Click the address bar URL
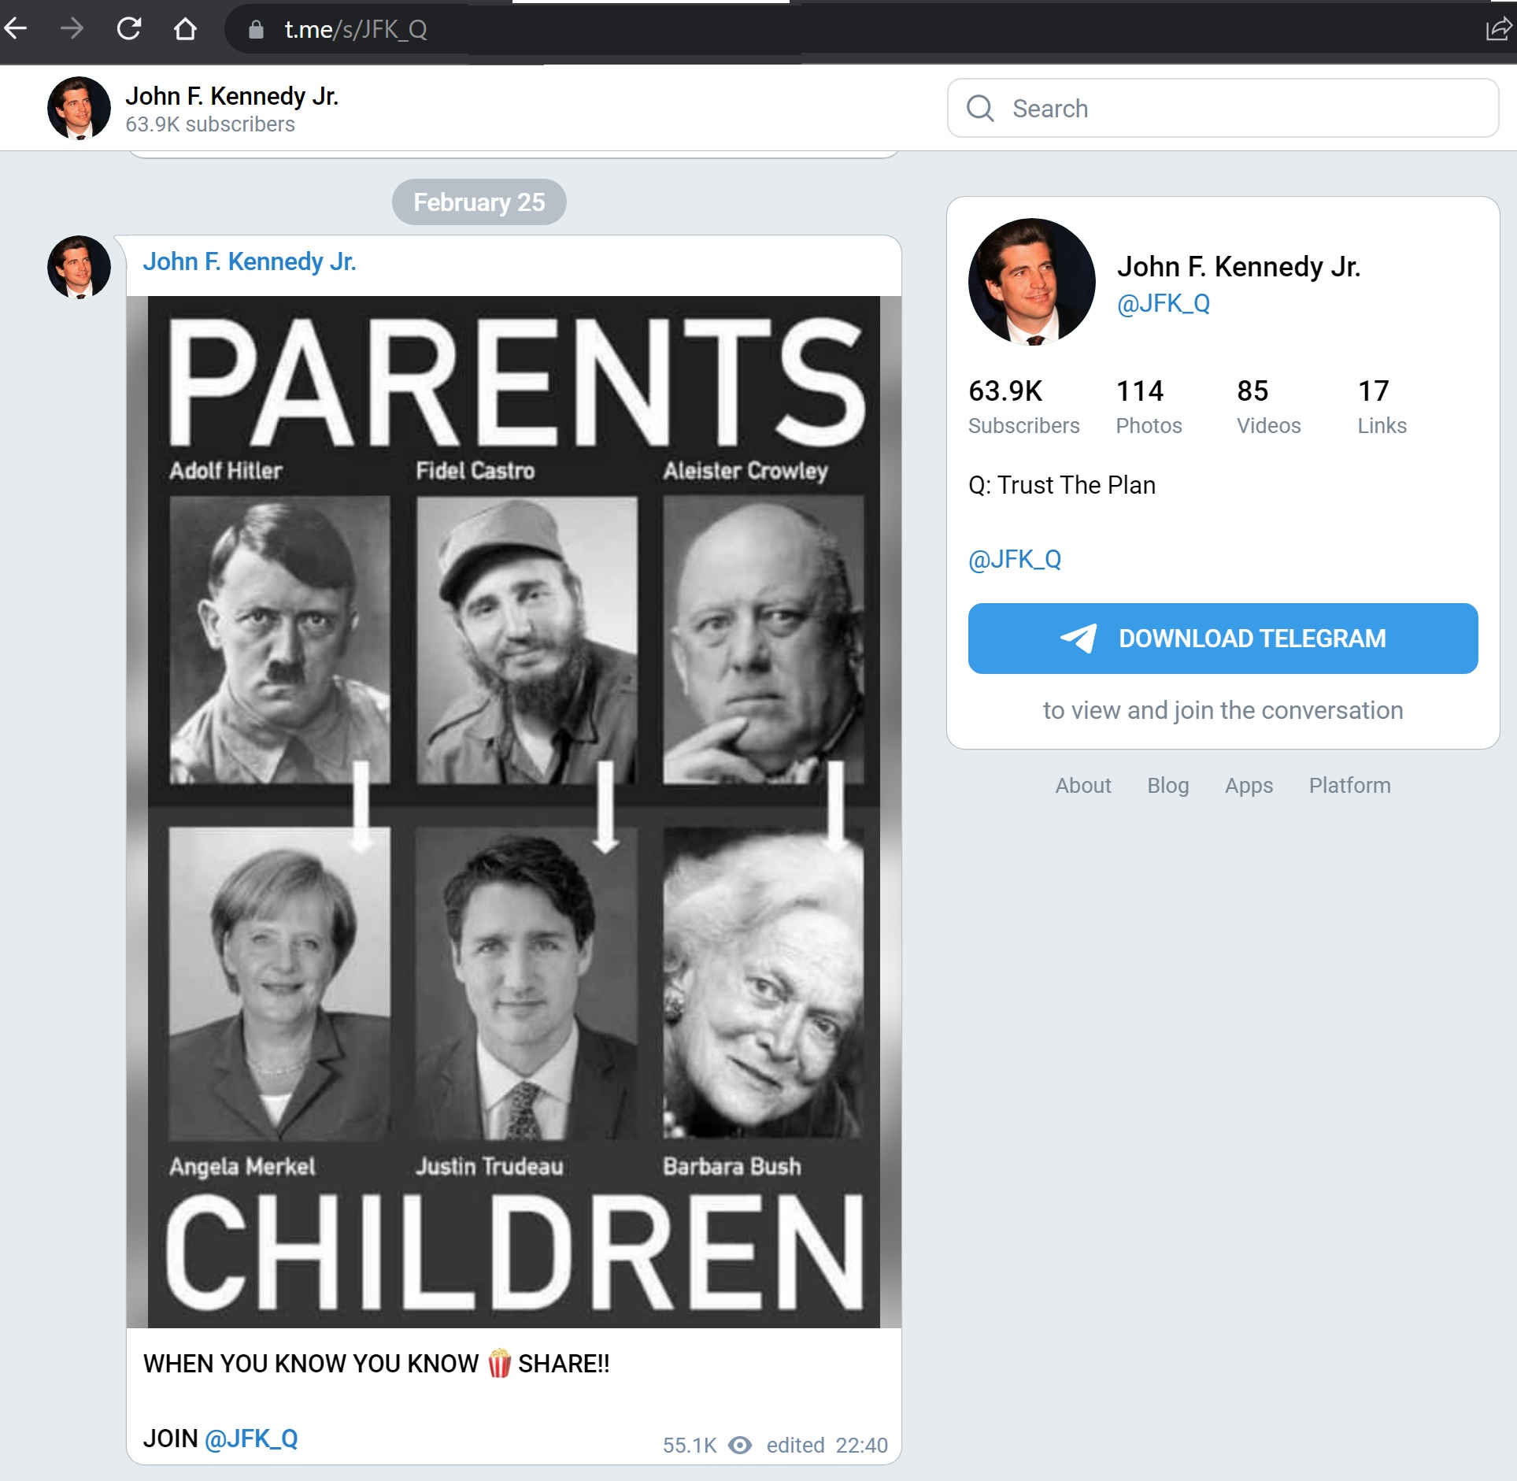Screen dimensions: 1517x1481 point(356,30)
